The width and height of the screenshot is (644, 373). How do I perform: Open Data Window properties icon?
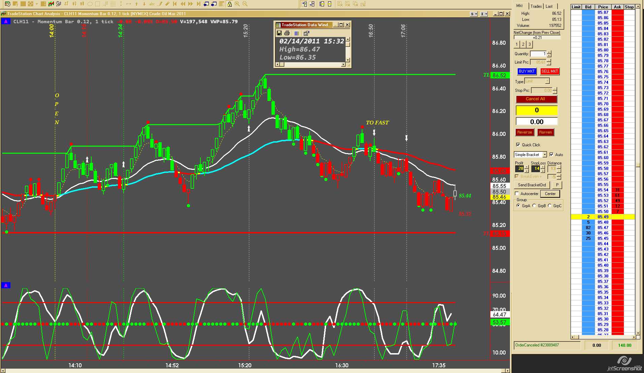[306, 33]
